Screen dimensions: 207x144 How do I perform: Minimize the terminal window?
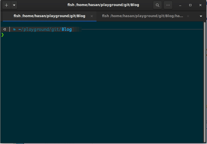click(180, 5)
